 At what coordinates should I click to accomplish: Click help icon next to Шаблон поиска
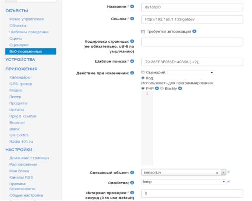tap(132, 61)
